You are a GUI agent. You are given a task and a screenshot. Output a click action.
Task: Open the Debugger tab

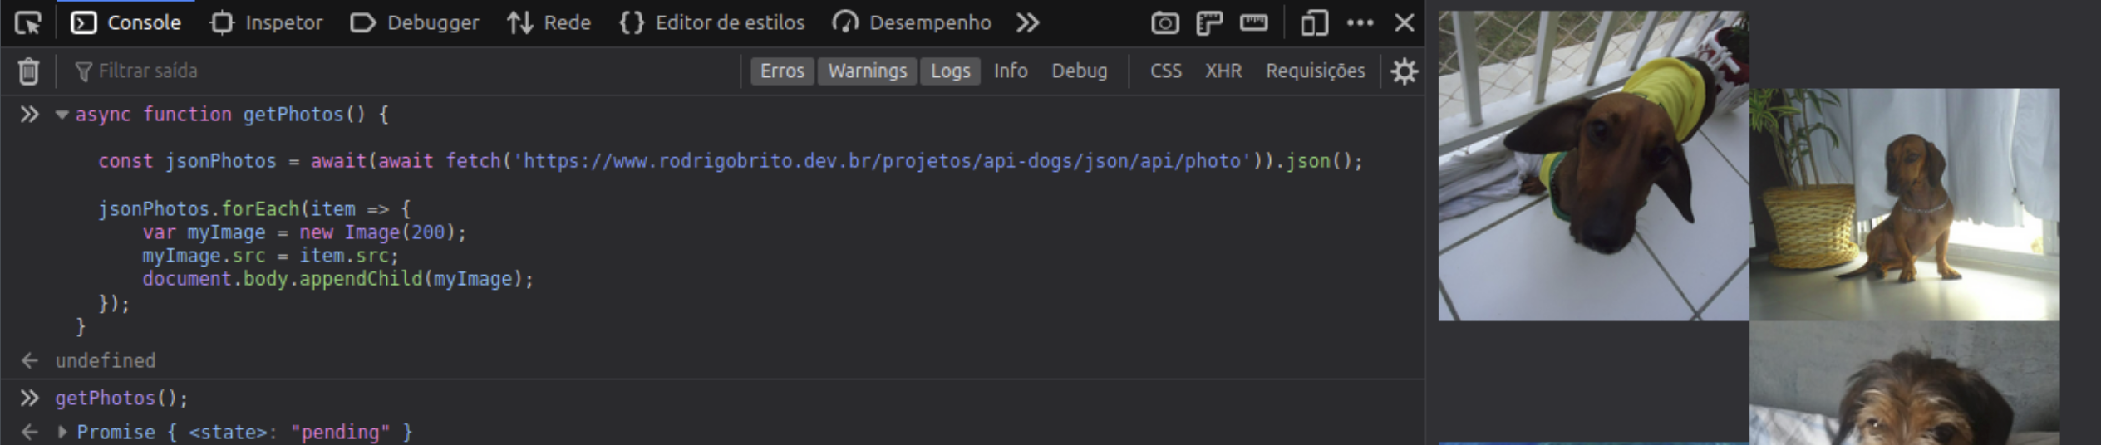pos(415,22)
